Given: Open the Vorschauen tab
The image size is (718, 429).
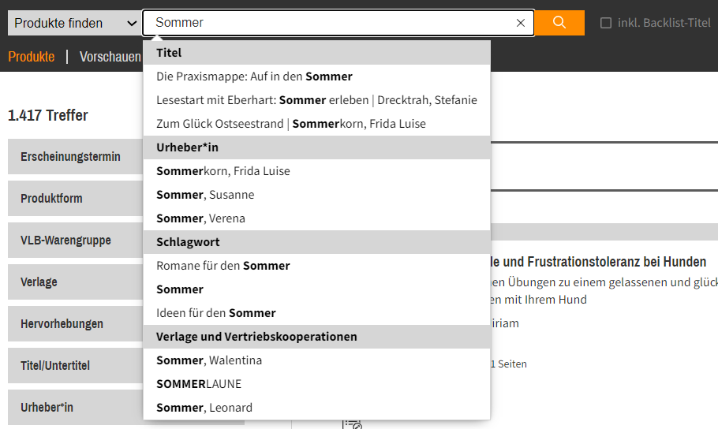Looking at the screenshot, I should point(110,57).
